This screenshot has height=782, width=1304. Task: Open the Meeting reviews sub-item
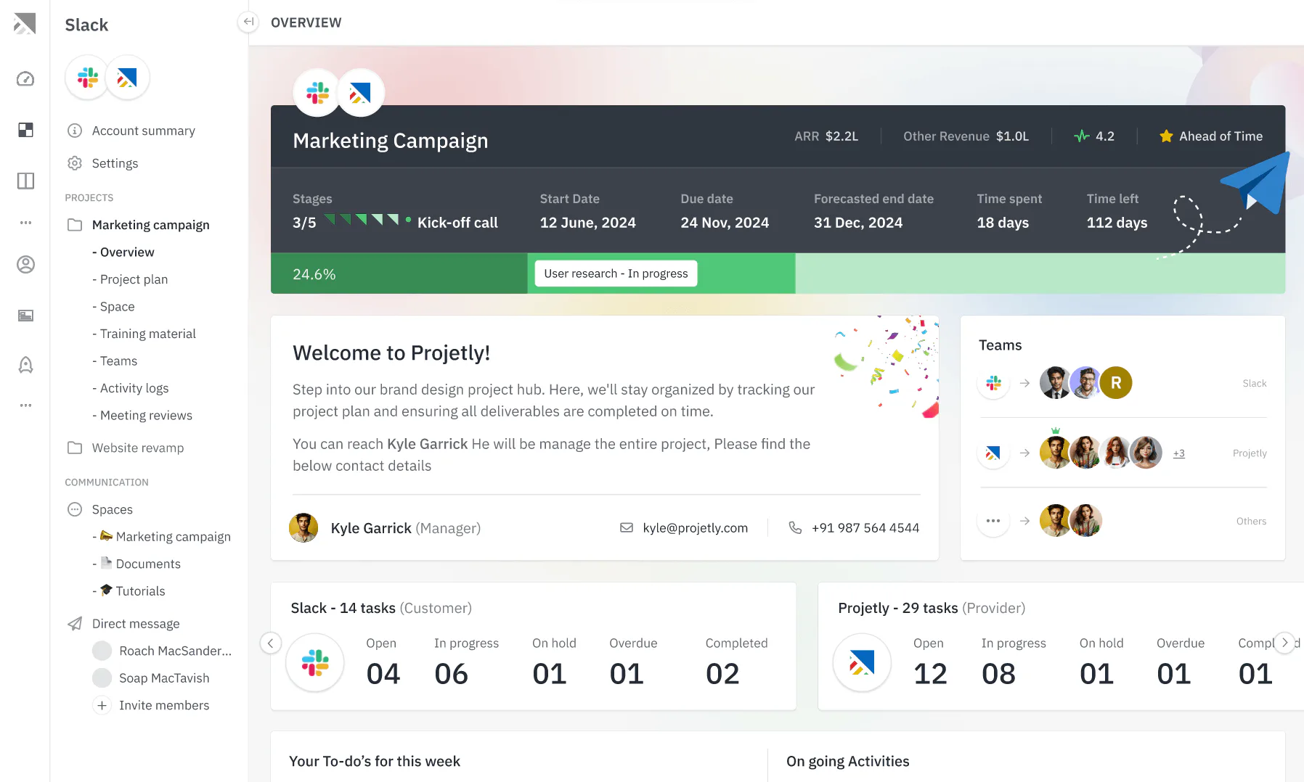coord(146,416)
